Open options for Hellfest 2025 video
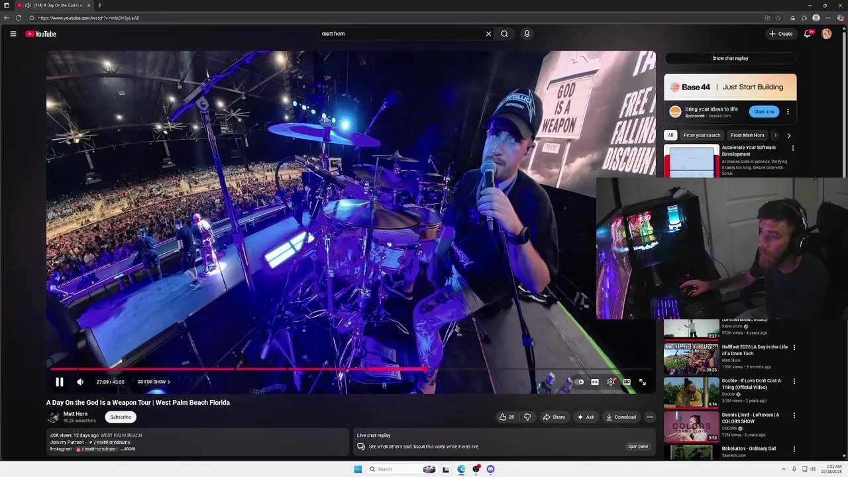Image resolution: width=848 pixels, height=477 pixels. (794, 347)
